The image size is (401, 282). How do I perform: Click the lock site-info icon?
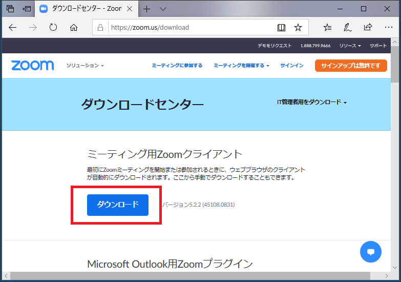click(x=100, y=27)
